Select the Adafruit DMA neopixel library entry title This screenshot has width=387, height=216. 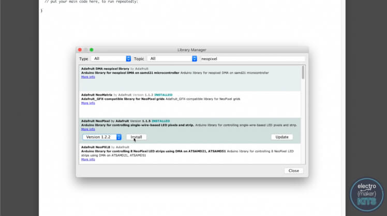click(x=105, y=69)
